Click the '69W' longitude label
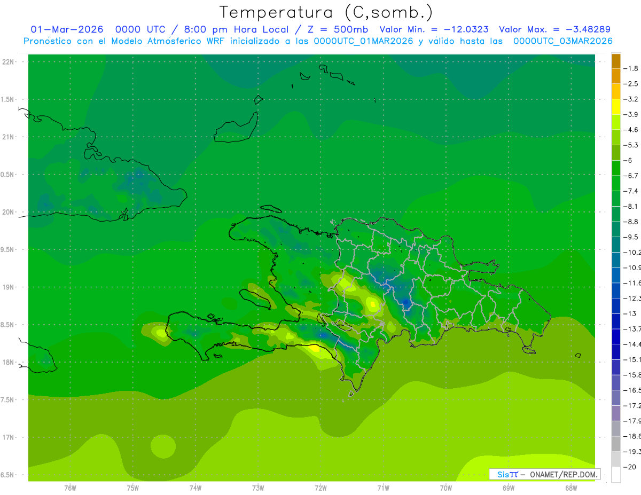Viewport: 641px width, 495px height. point(508,488)
